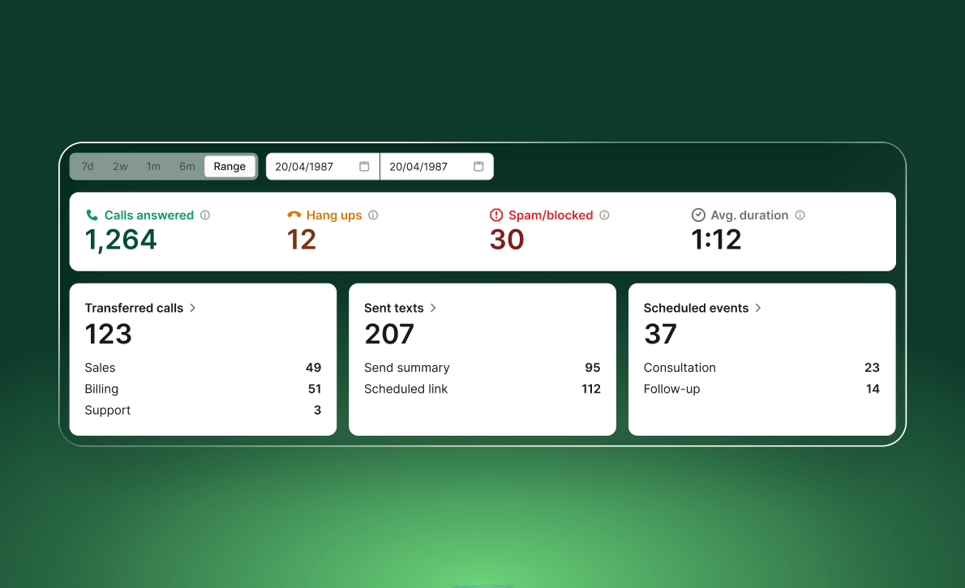Switch to the 2w time range

(120, 165)
